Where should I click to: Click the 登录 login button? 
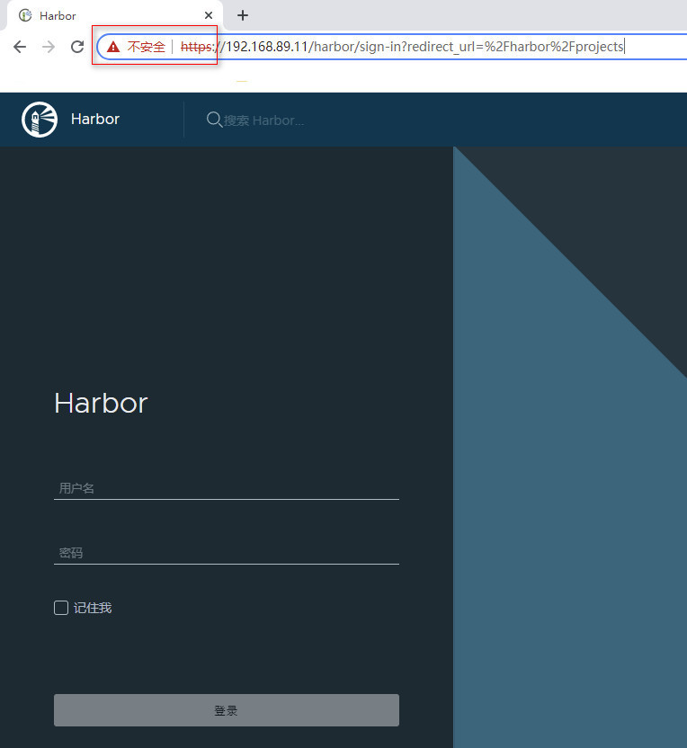226,710
